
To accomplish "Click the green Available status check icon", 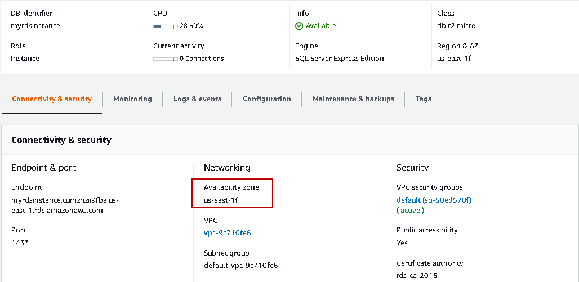I will tap(299, 26).
